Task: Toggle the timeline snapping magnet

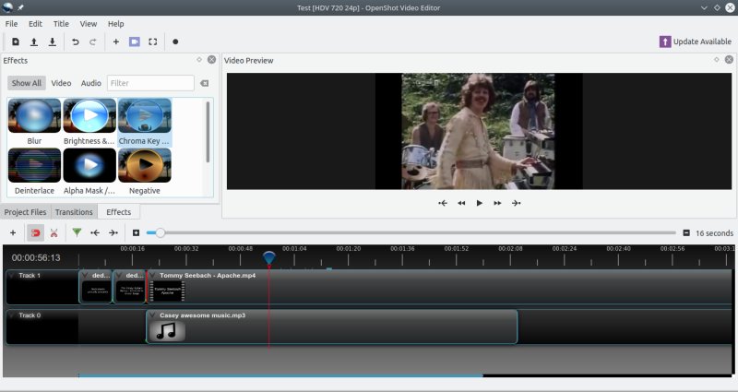Action: [35, 233]
